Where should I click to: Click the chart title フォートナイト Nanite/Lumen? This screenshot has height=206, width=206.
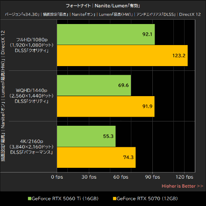103,6
